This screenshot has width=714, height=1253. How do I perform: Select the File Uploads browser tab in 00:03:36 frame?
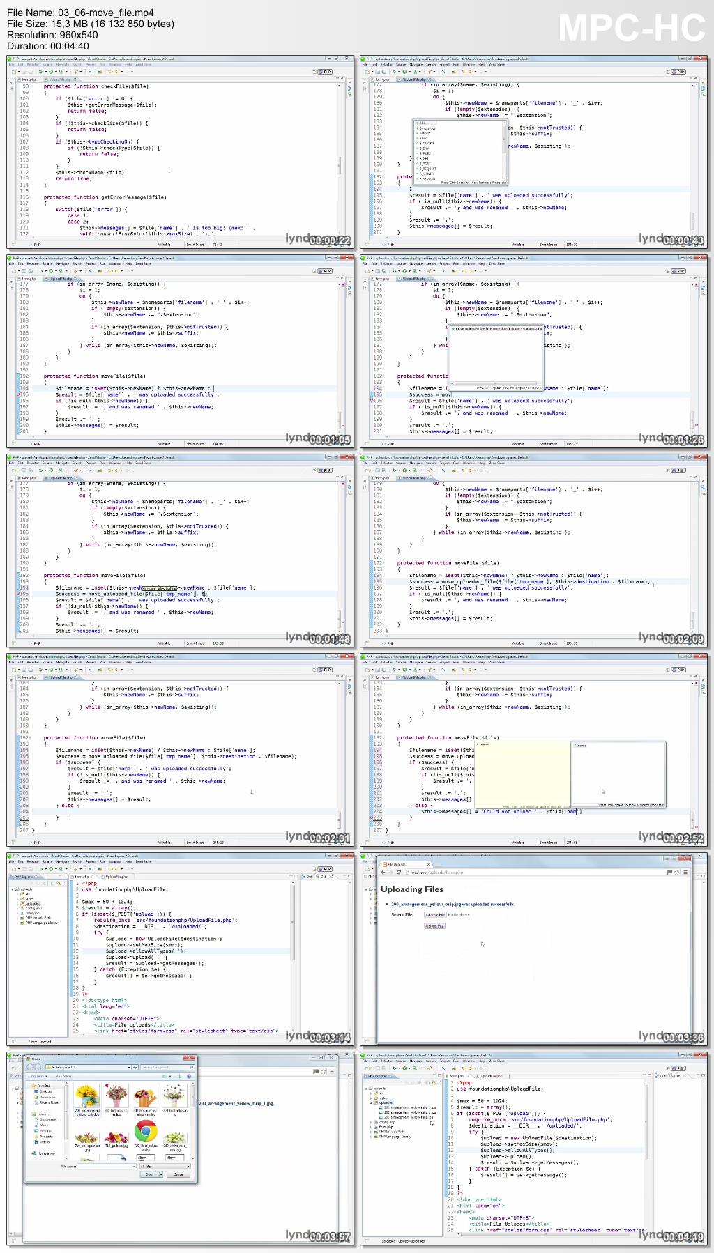(x=406, y=864)
